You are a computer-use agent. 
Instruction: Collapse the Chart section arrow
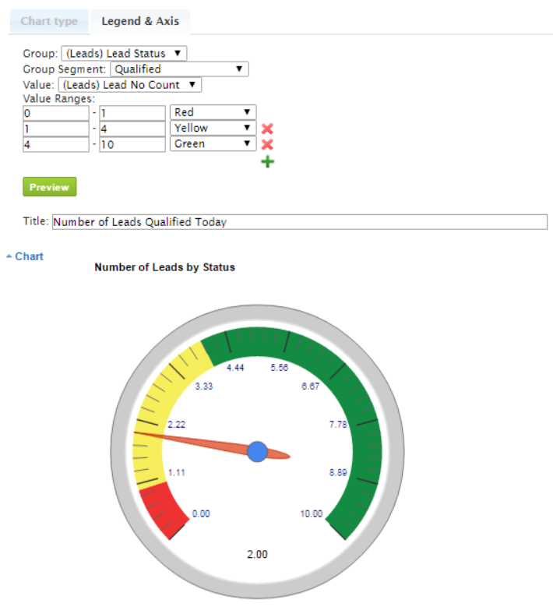click(9, 256)
